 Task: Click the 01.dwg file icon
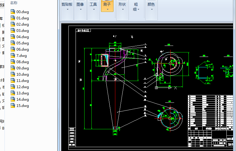click(x=13, y=18)
